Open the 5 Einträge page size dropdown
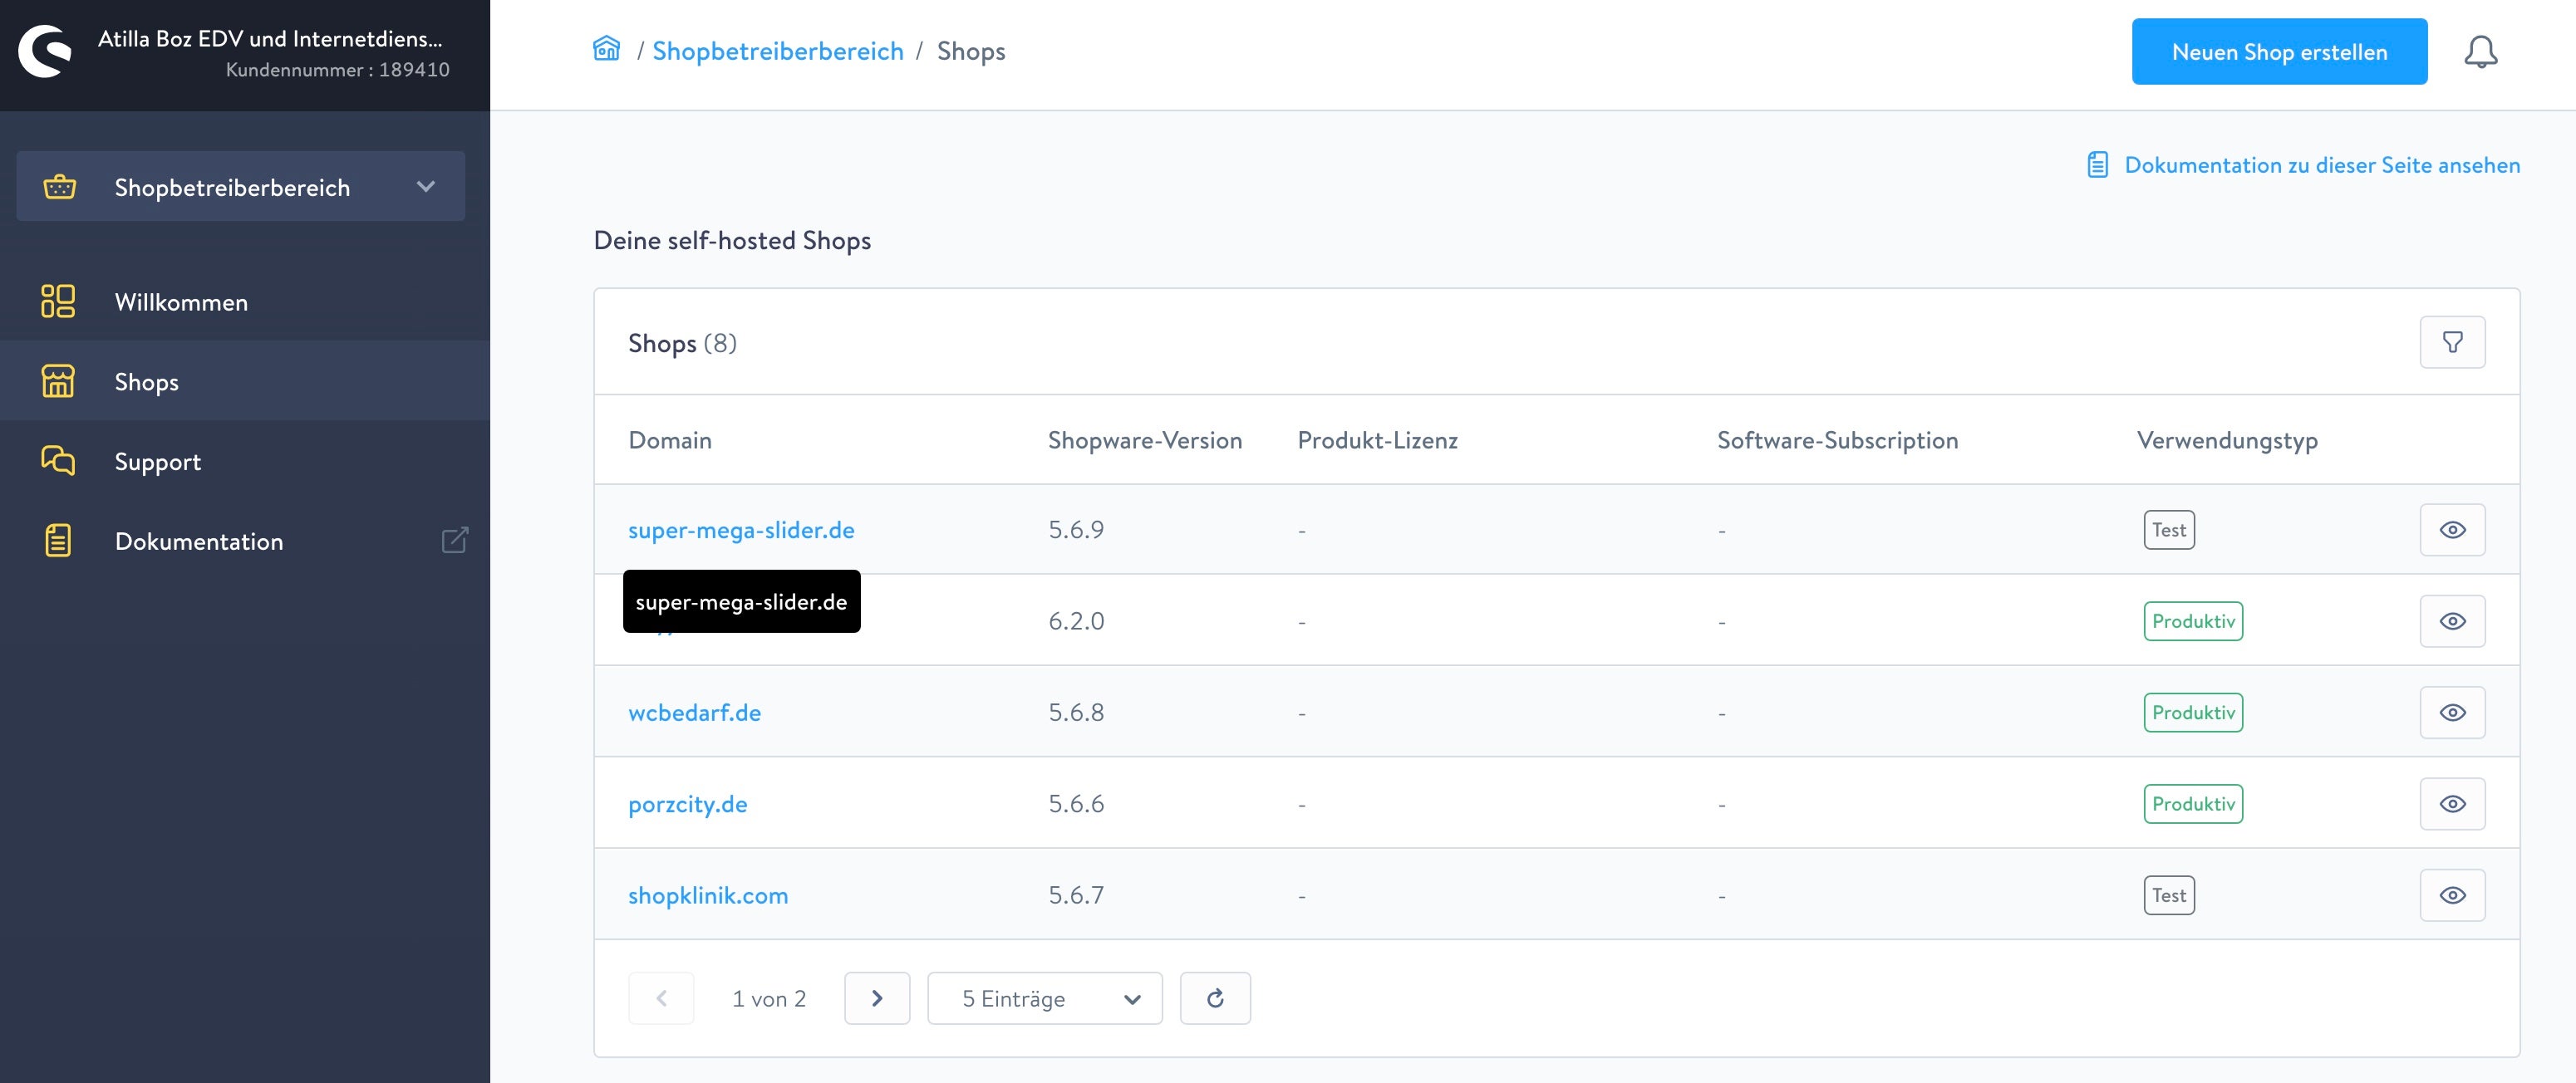 (1044, 998)
